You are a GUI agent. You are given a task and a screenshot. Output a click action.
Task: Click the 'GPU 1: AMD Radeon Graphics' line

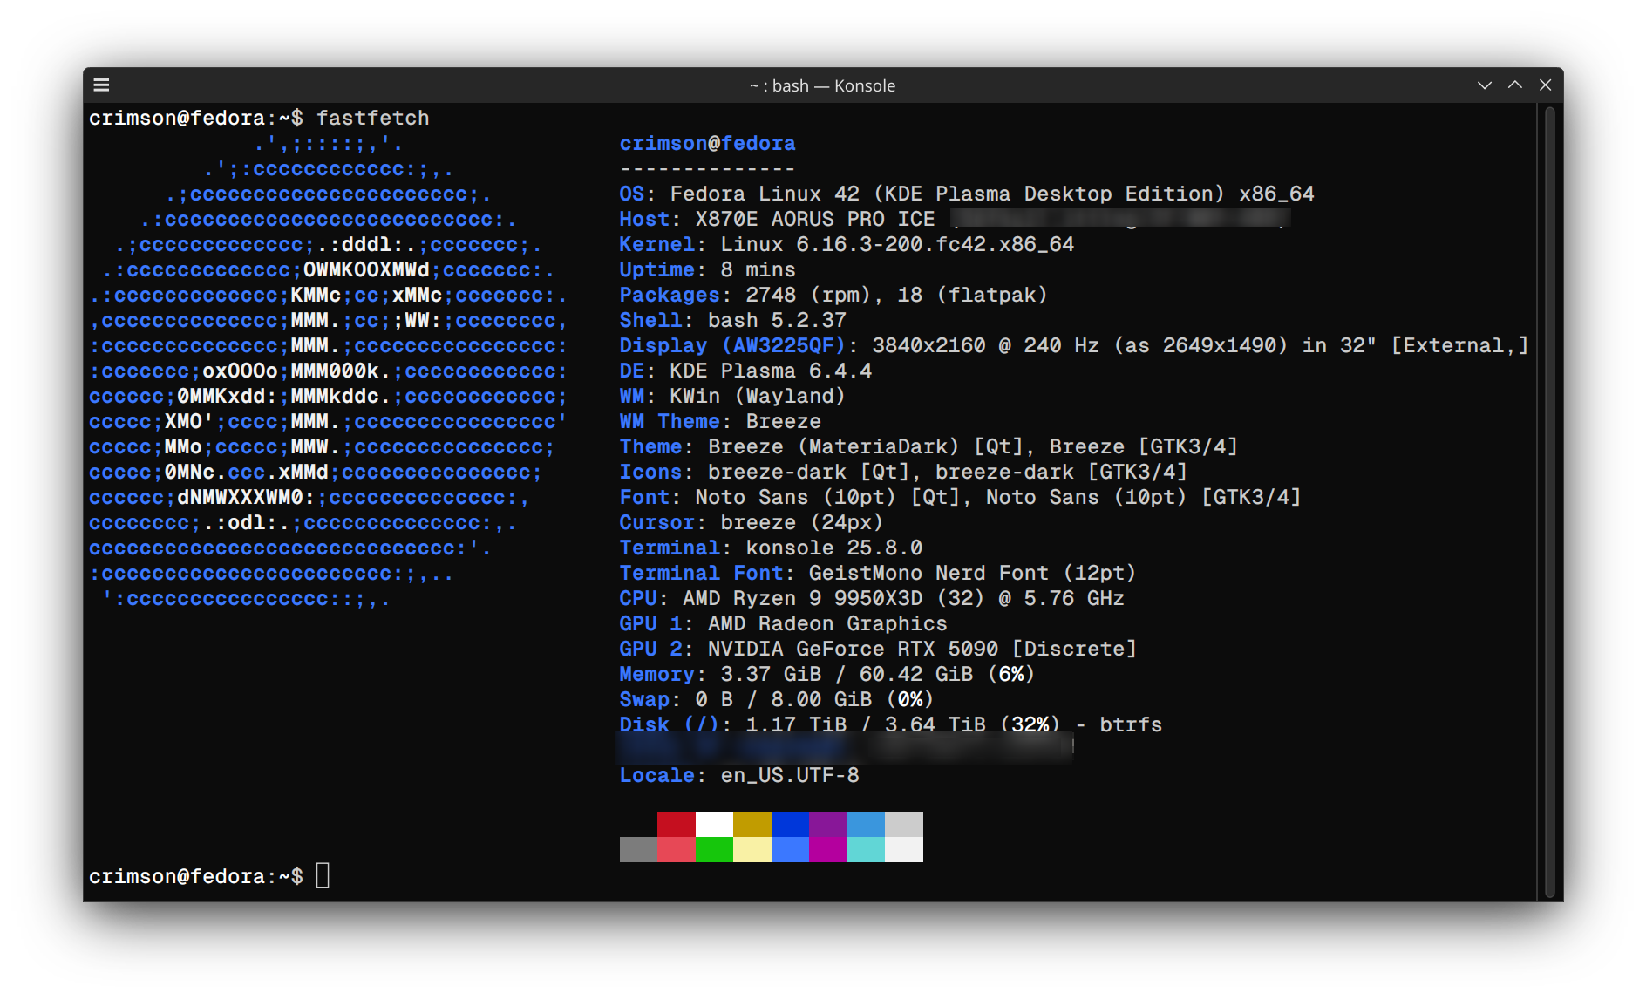[x=783, y=623]
